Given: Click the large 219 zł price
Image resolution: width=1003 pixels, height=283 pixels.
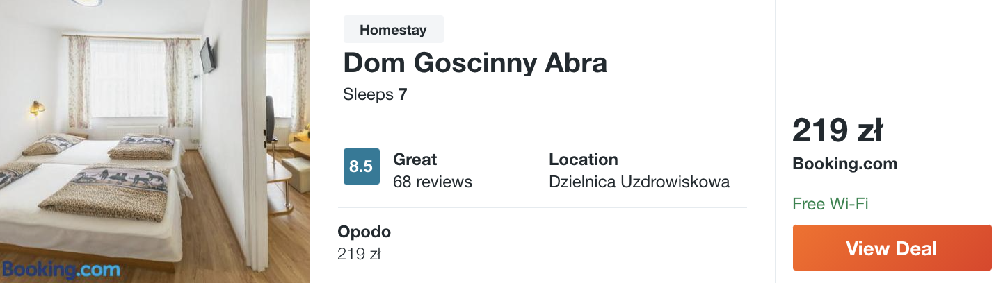Looking at the screenshot, I should (x=837, y=130).
